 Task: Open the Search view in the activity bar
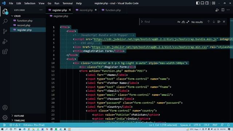(5, 21)
